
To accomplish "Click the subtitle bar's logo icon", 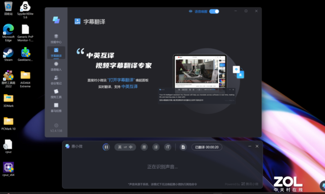I will coord(68,146).
